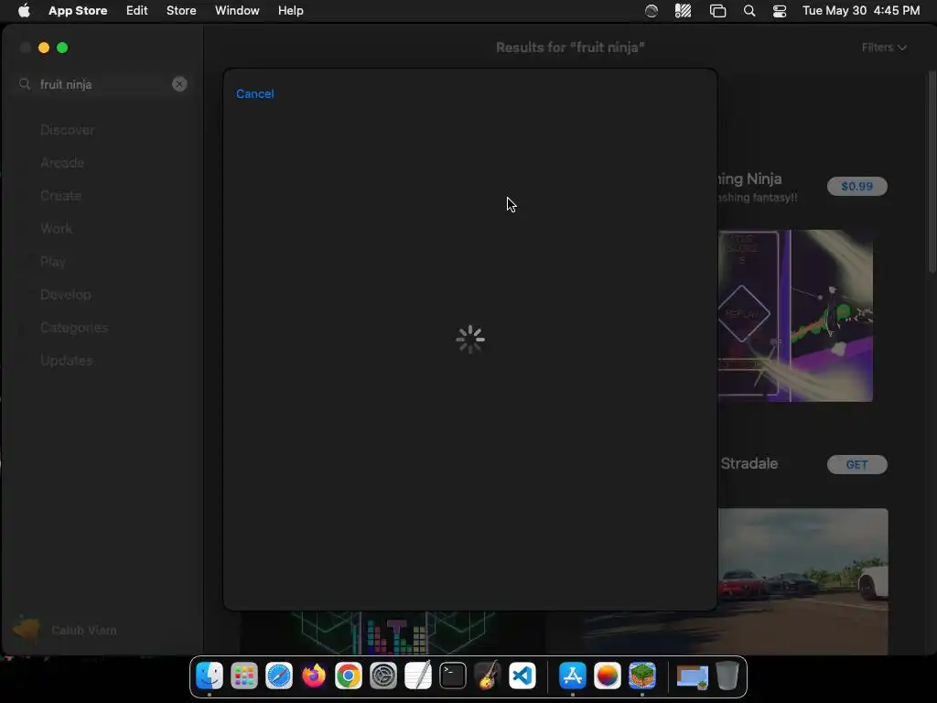Open Updates in the sidebar

click(x=66, y=361)
